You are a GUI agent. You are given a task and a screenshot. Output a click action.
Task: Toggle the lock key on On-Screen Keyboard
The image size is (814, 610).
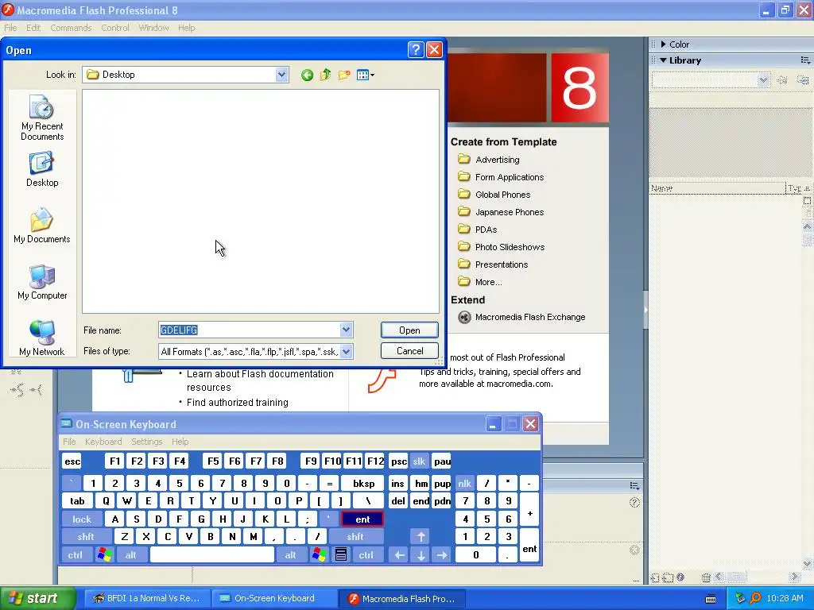coord(82,519)
